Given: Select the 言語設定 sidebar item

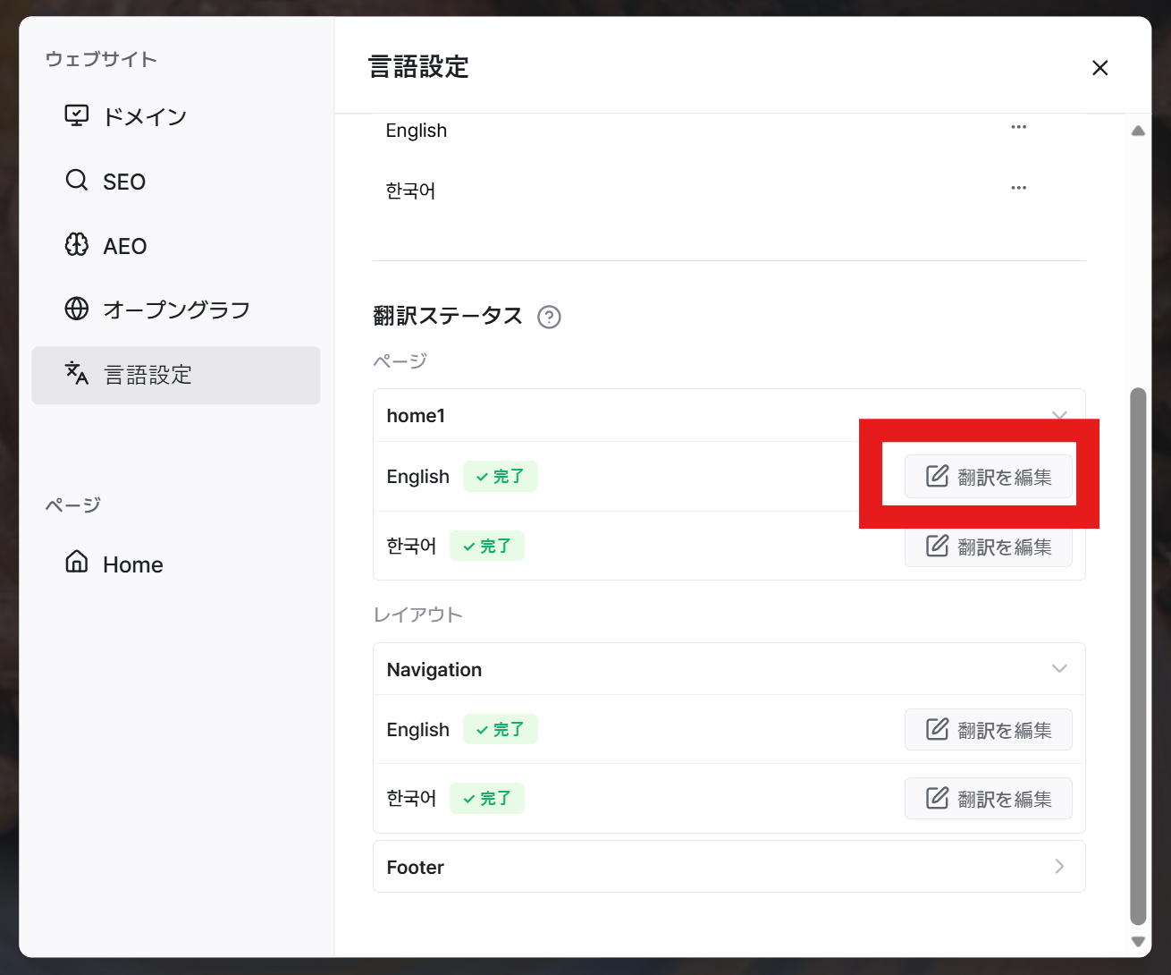Looking at the screenshot, I should tap(176, 375).
